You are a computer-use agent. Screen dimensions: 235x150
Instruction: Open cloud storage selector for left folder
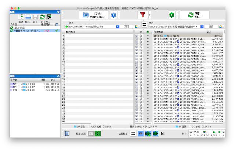[x=137, y=26]
